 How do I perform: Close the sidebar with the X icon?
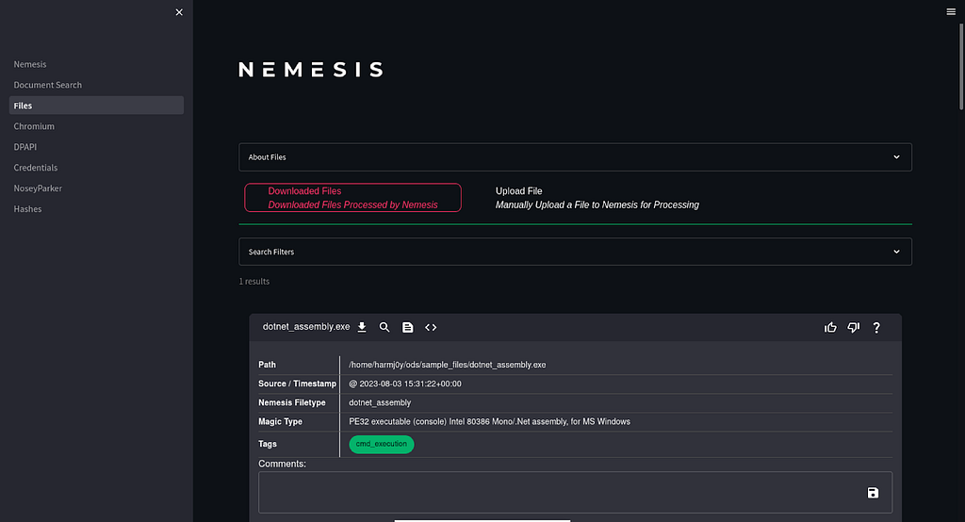[179, 12]
